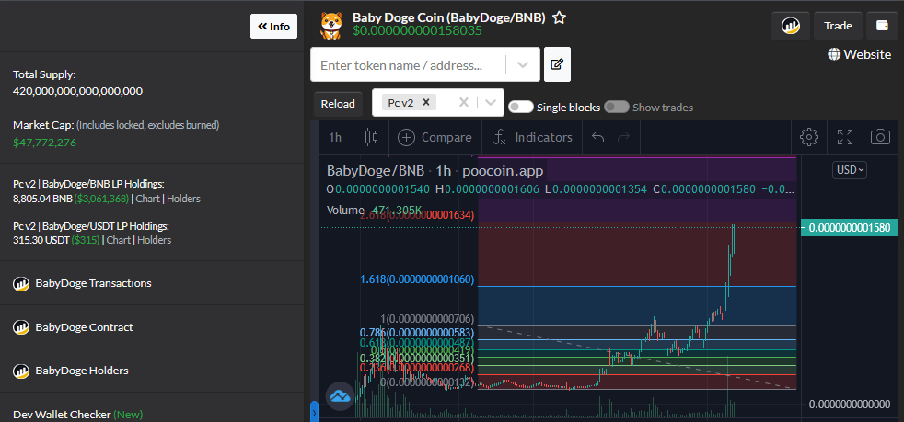Open the wallet icon button

882,26
